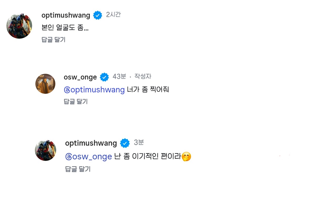Image resolution: width=315 pixels, height=202 pixels.
Task: Click the 43분 timestamp on osw_onge's reply
Action: click(119, 77)
